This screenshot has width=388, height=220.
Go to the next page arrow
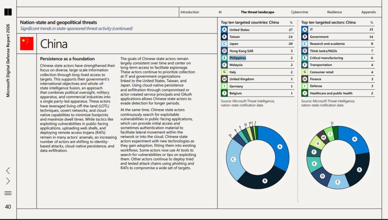click(8, 181)
